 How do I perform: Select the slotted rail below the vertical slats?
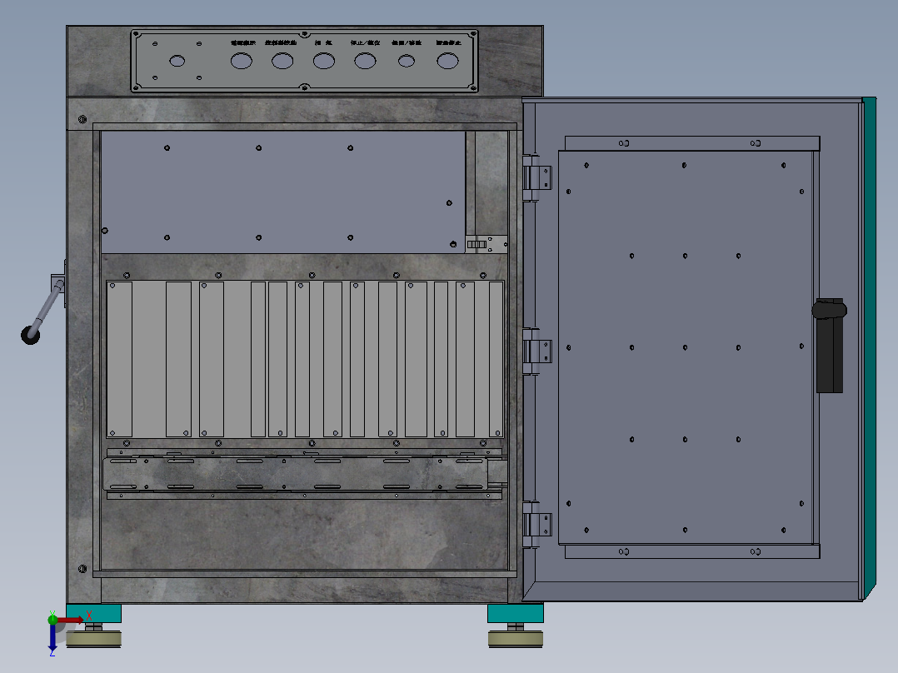(303, 474)
